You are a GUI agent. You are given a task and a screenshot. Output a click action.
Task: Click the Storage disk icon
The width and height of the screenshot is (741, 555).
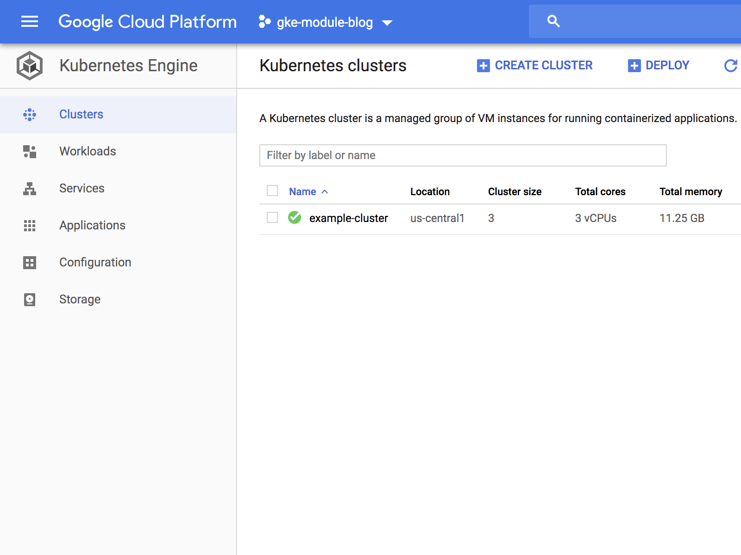[30, 300]
